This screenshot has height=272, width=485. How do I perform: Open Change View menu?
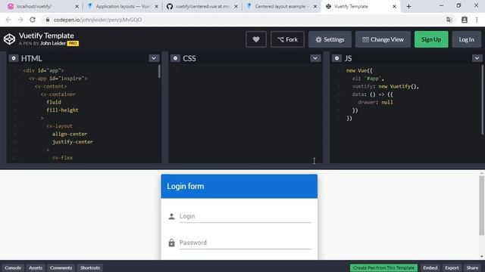coord(383,39)
